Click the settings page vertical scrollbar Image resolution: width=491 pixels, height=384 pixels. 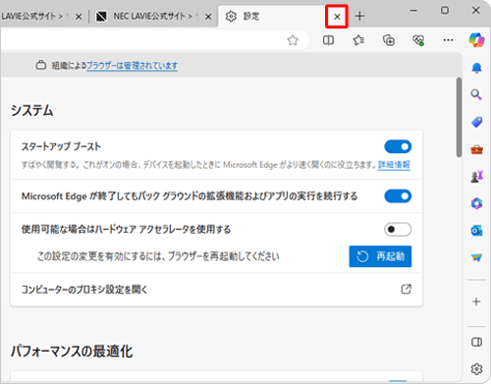tap(459, 117)
